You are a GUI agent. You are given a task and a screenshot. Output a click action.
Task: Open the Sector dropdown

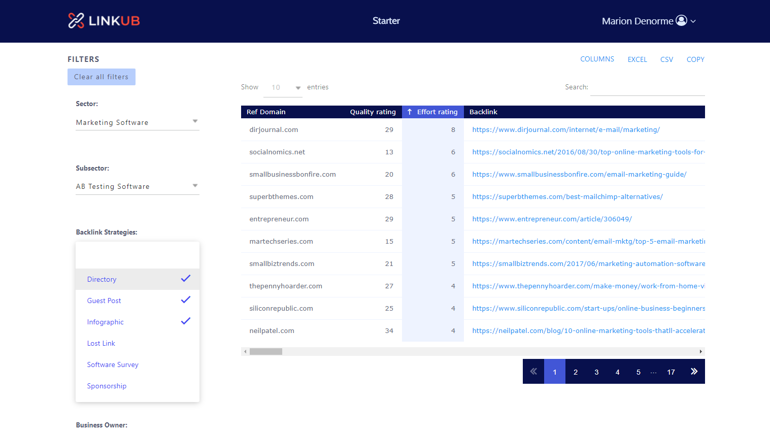[x=138, y=122]
